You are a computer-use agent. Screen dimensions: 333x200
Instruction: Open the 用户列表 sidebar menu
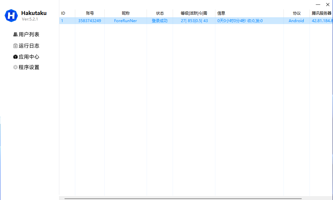click(x=29, y=34)
